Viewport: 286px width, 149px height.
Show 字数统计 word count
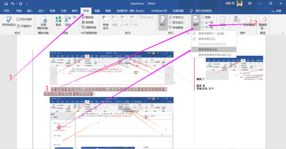coord(24,26)
